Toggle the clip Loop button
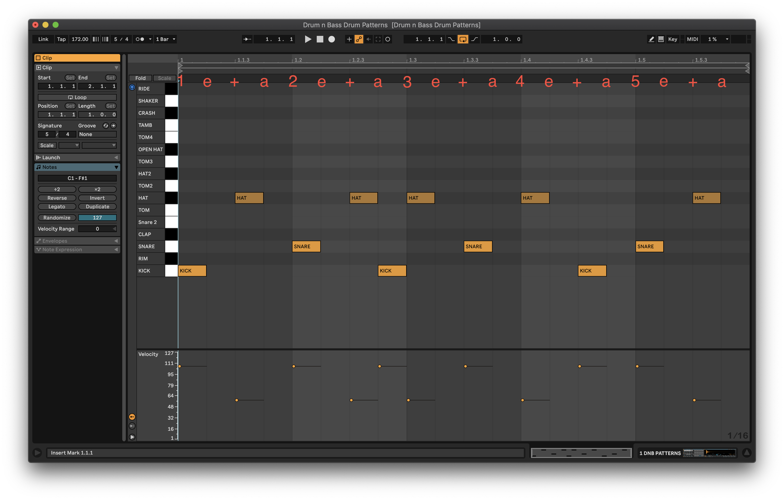 click(77, 97)
